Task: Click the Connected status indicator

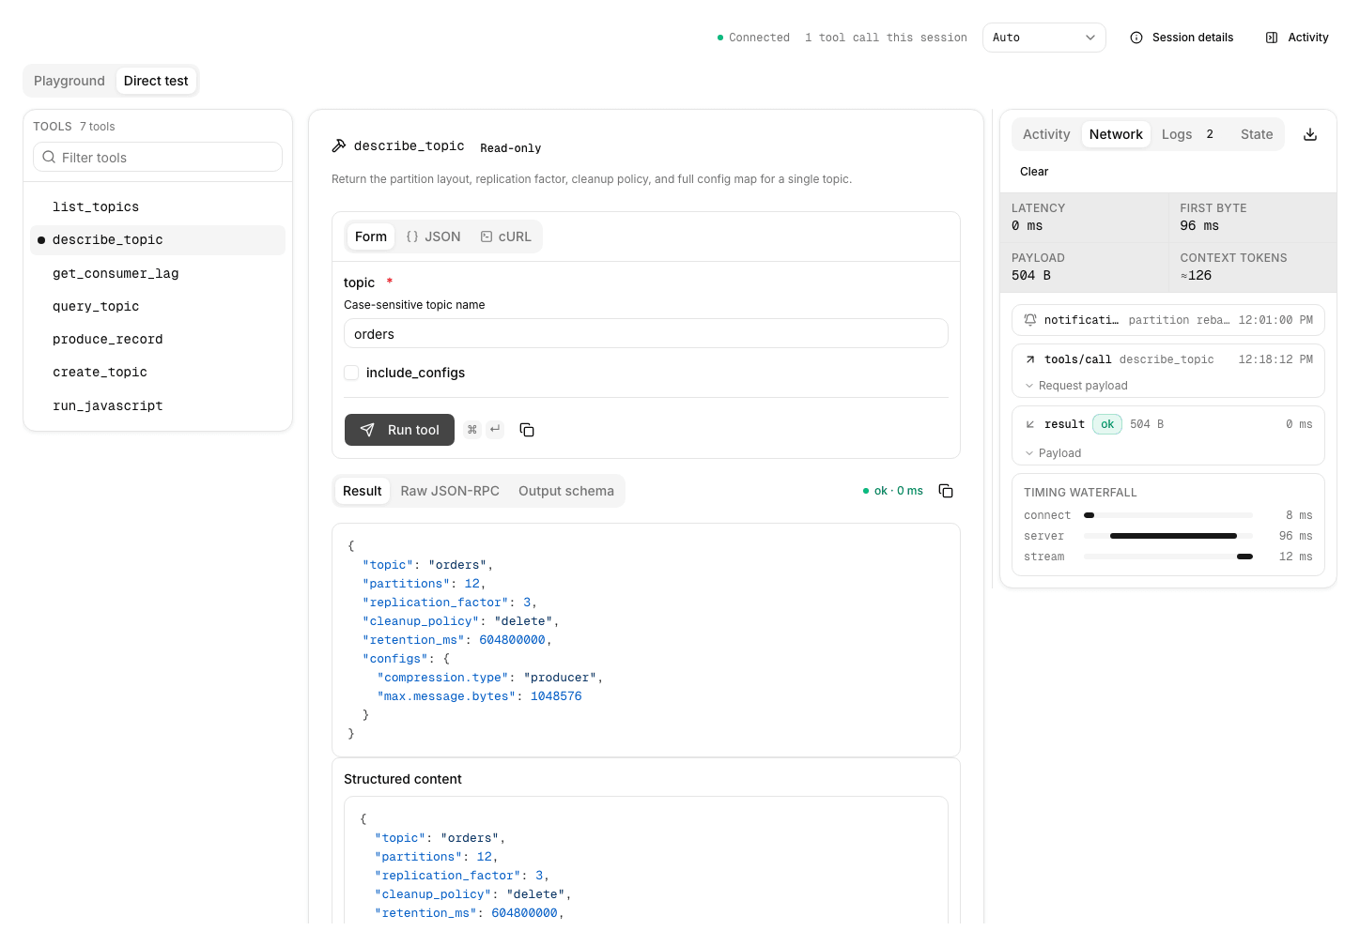Action: 753,38
